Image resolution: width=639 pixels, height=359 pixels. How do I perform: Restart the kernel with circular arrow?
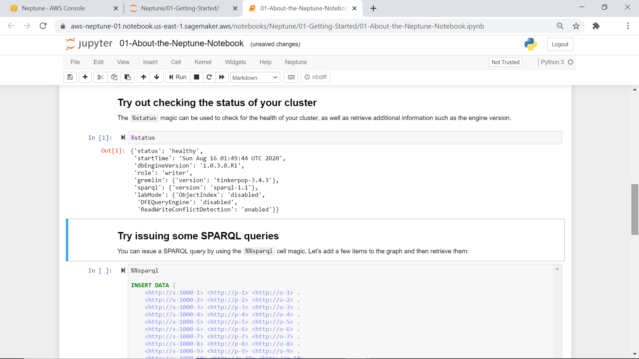[x=209, y=77]
